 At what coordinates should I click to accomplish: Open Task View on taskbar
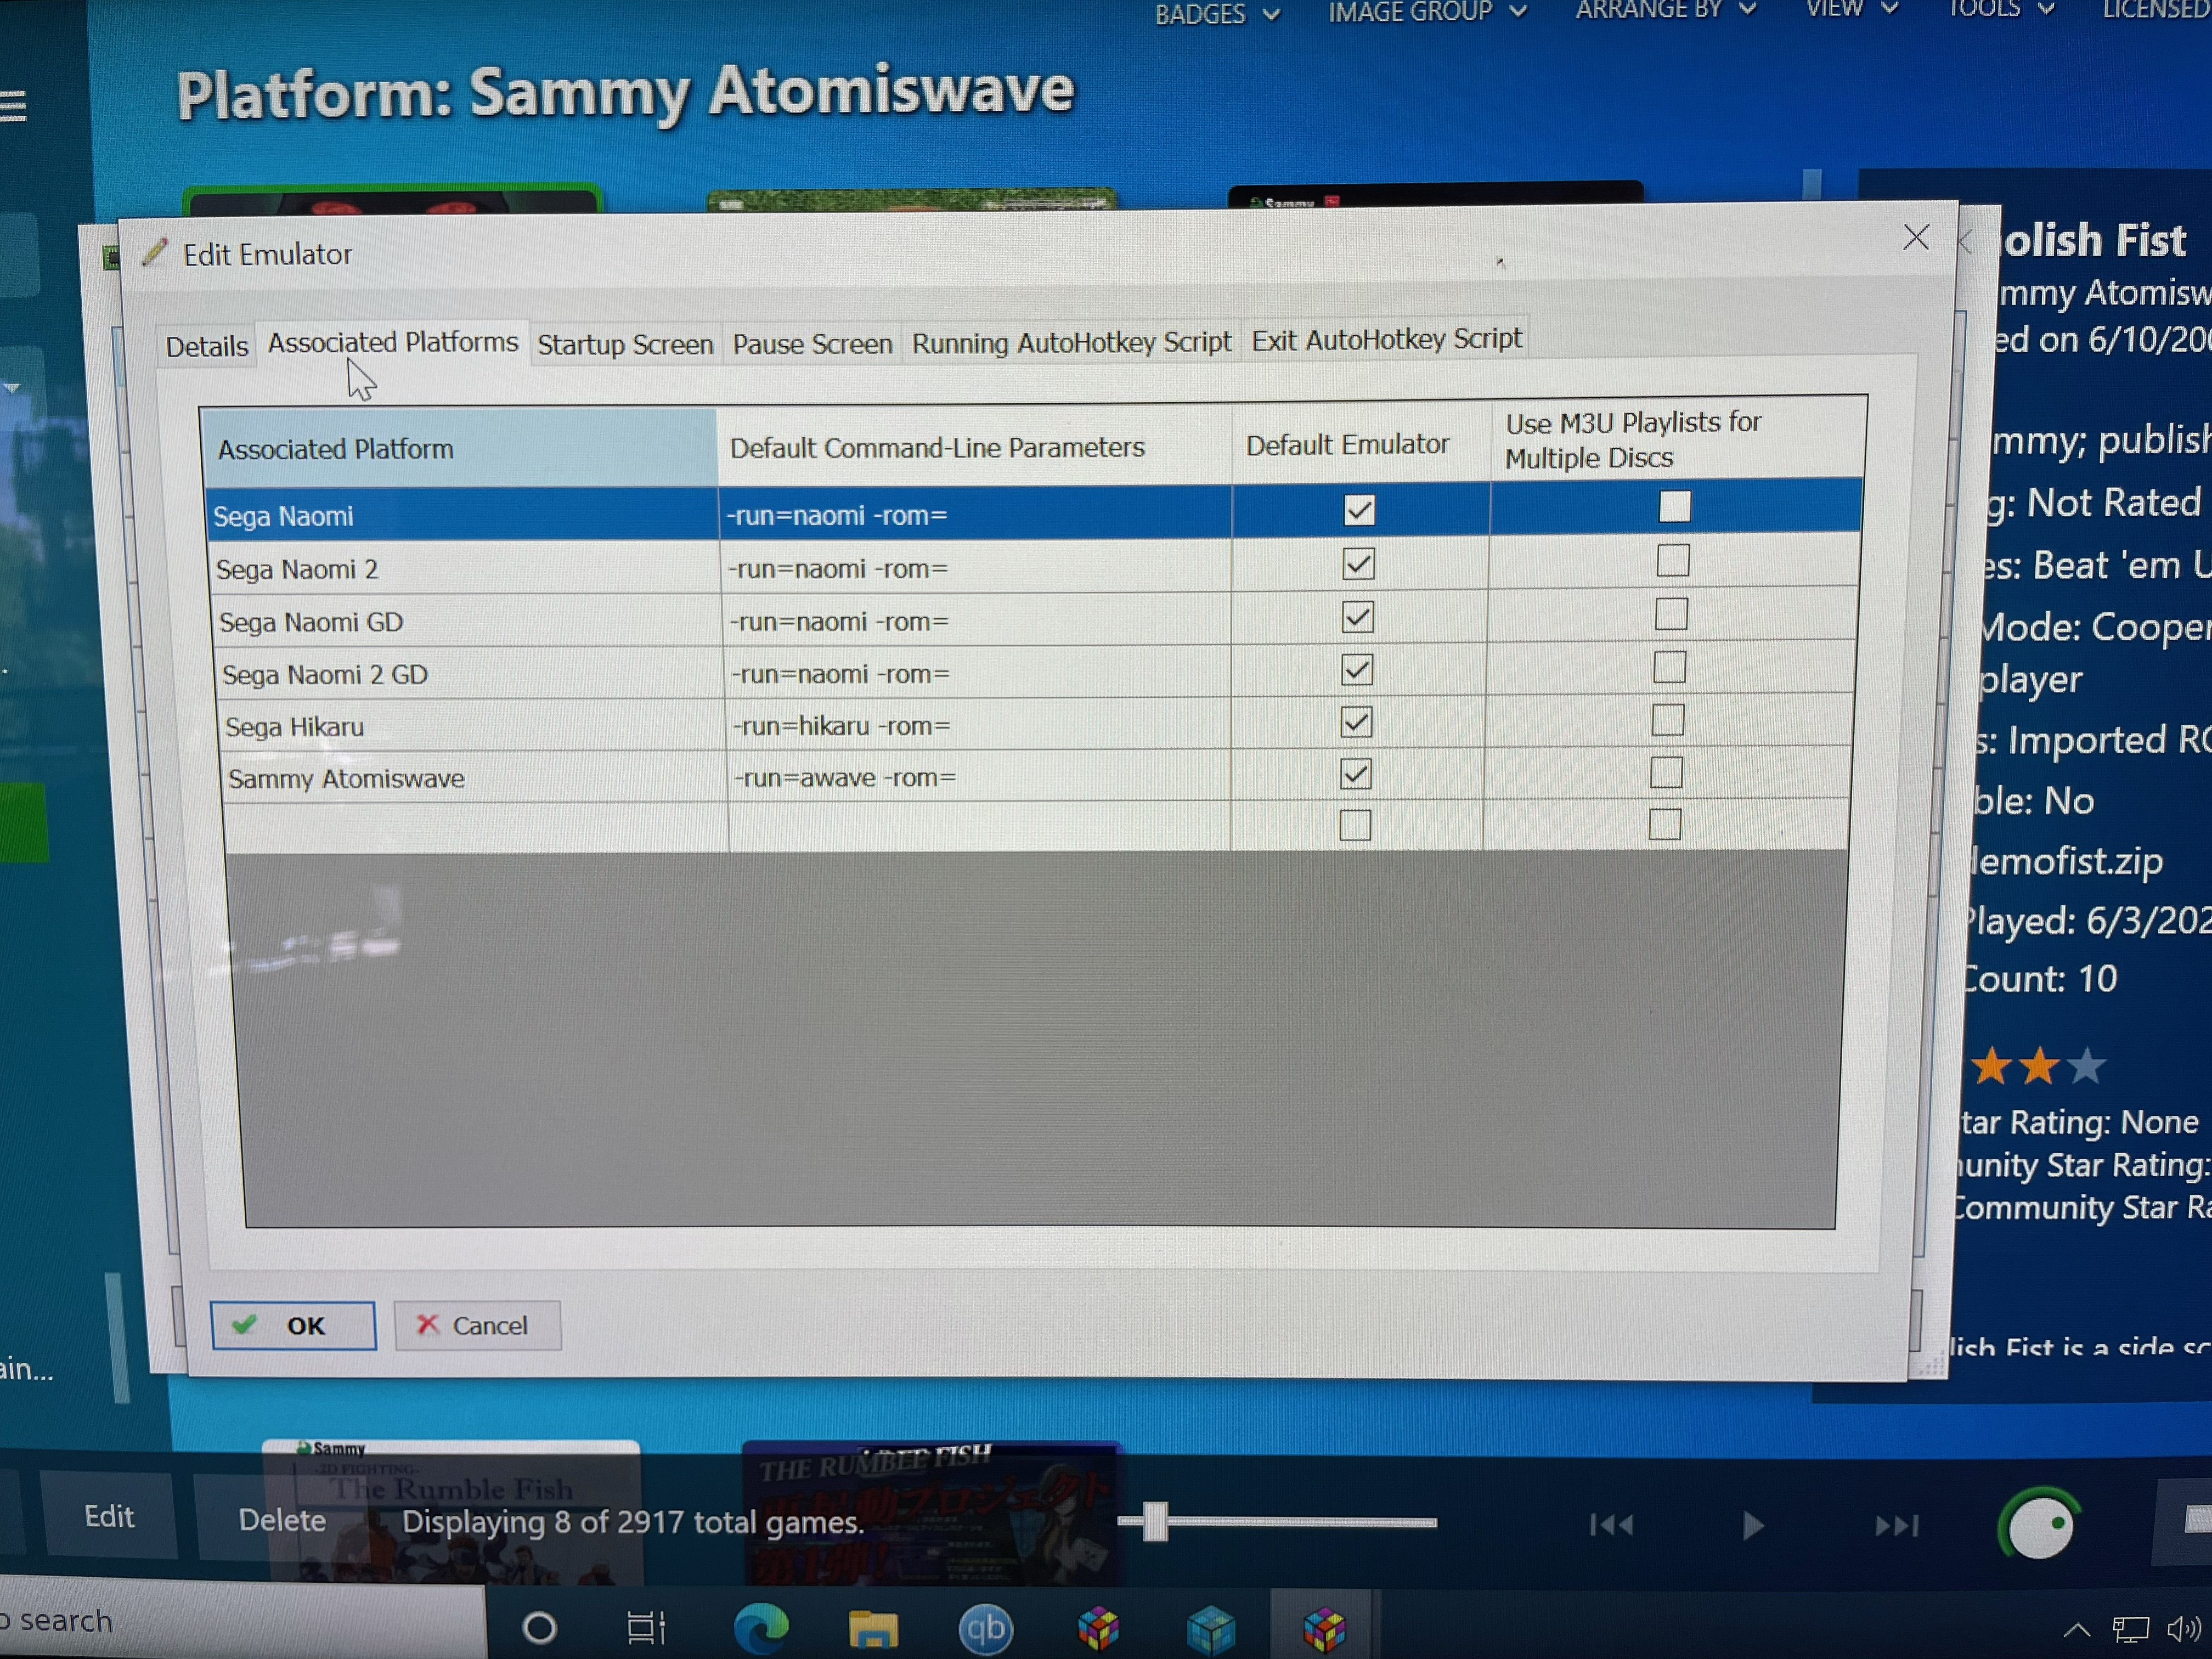pos(646,1627)
